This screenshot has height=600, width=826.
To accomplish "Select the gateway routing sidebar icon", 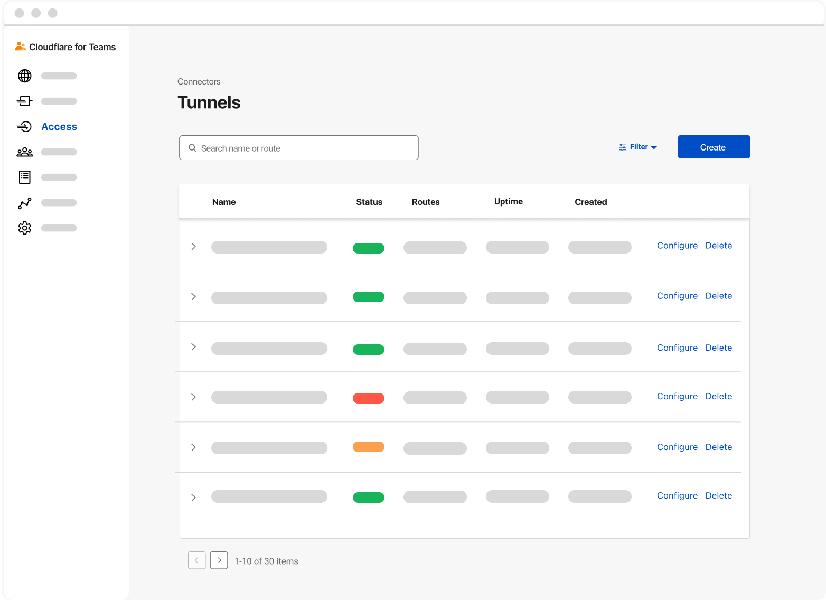I will 25,101.
